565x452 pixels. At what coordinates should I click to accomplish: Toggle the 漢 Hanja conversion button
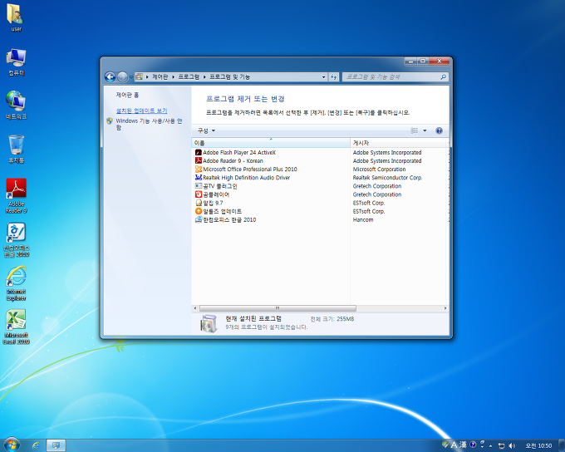463,445
